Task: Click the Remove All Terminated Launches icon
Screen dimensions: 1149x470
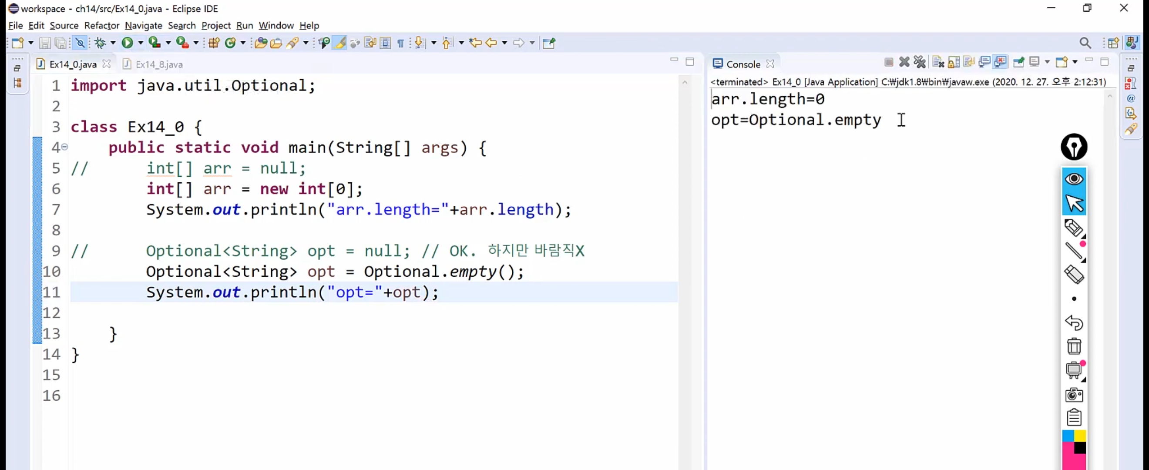Action: coord(919,62)
